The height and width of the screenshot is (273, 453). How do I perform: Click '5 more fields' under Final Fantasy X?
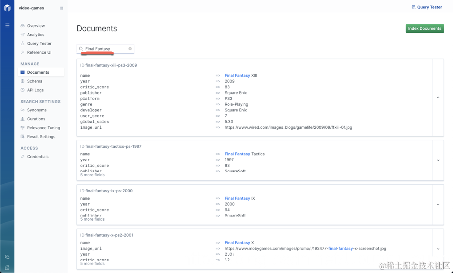coord(92,264)
